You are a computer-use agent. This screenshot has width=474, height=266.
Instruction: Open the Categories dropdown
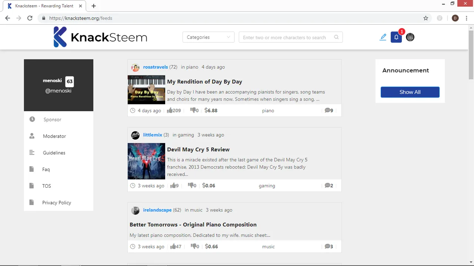pos(208,37)
